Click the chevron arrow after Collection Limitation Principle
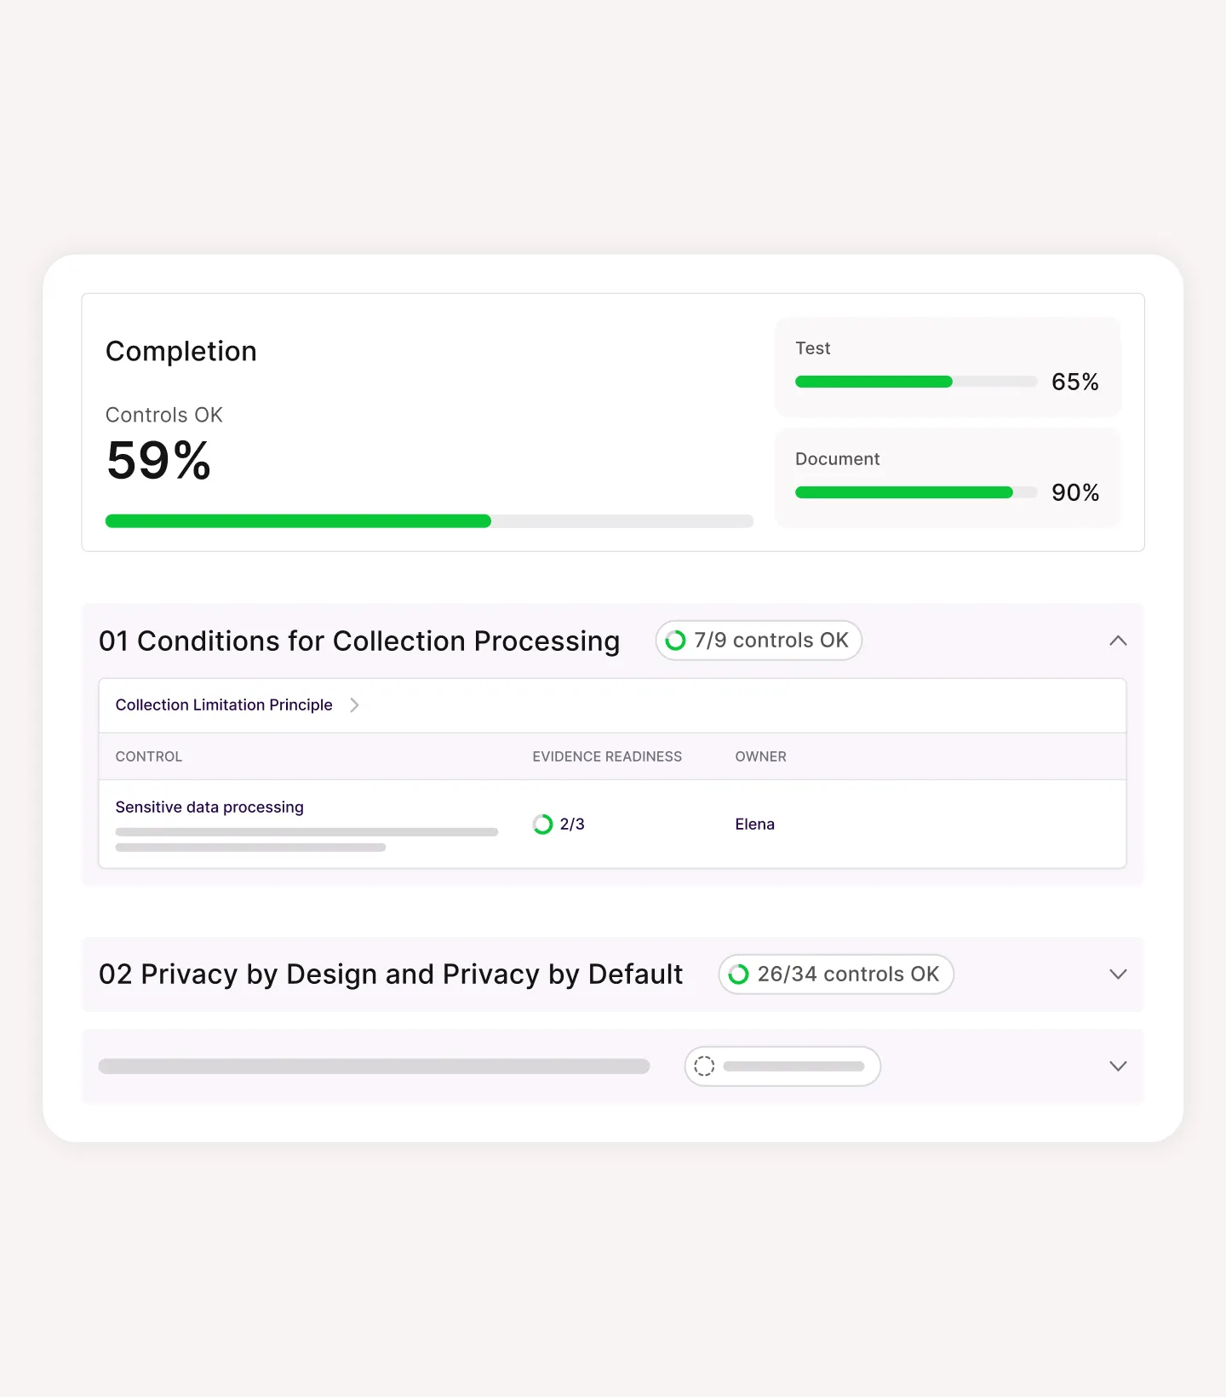Viewport: 1226px width, 1397px height. pos(355,704)
